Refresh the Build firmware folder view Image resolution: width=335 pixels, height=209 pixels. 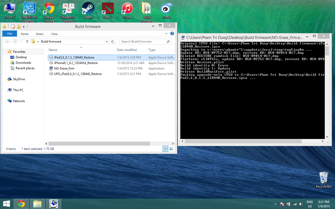point(113,42)
